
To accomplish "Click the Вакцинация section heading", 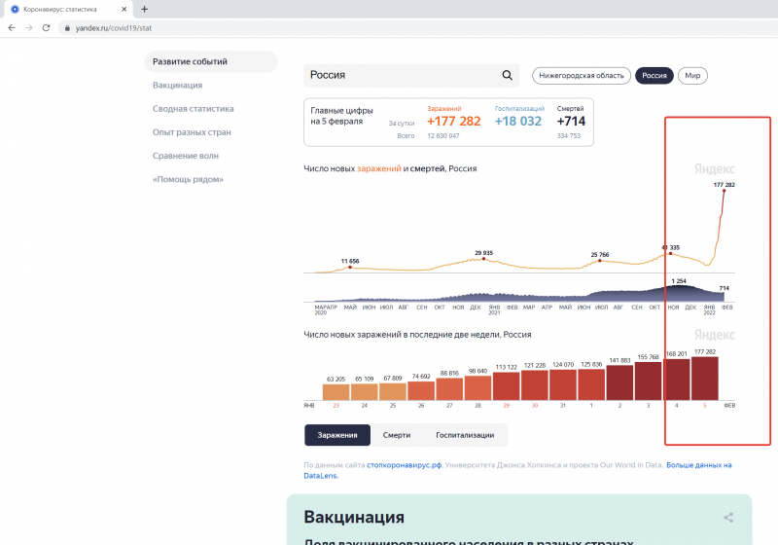I will point(354,517).
